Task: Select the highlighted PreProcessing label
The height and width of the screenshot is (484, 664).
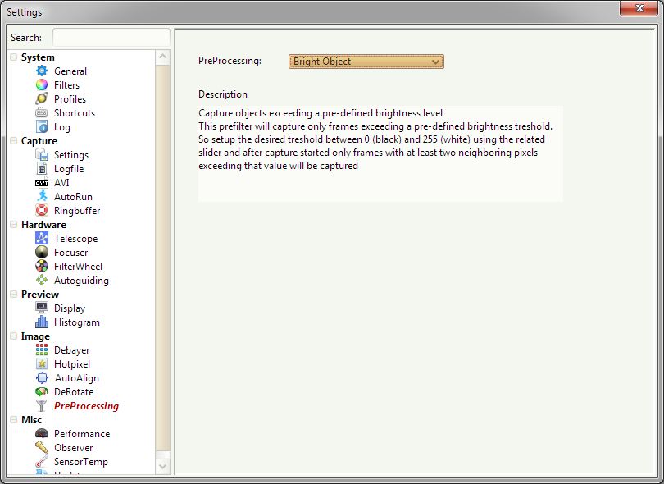Action: pos(86,406)
